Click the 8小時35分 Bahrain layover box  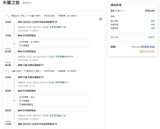point(57,43)
